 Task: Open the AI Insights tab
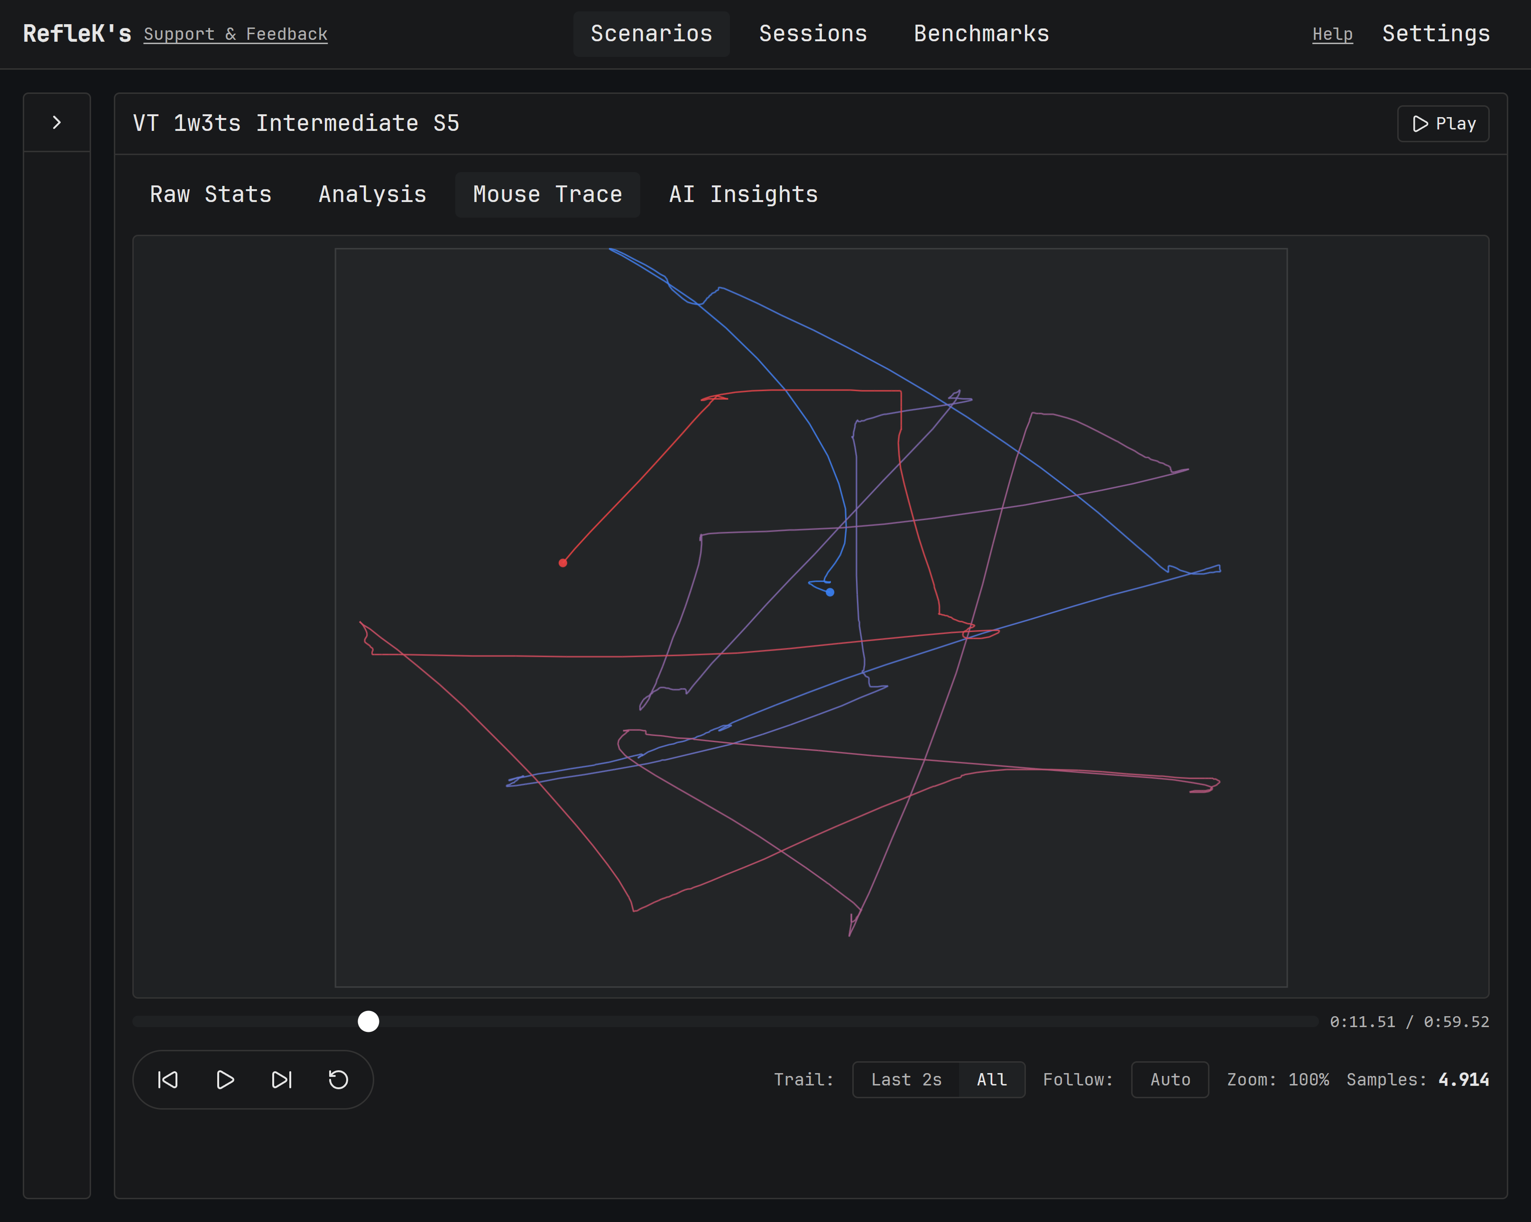coord(743,194)
